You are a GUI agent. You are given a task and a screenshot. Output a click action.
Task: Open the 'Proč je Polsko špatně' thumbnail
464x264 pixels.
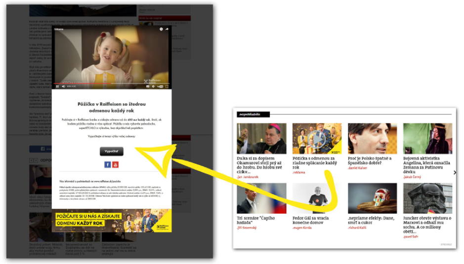(x=372, y=138)
